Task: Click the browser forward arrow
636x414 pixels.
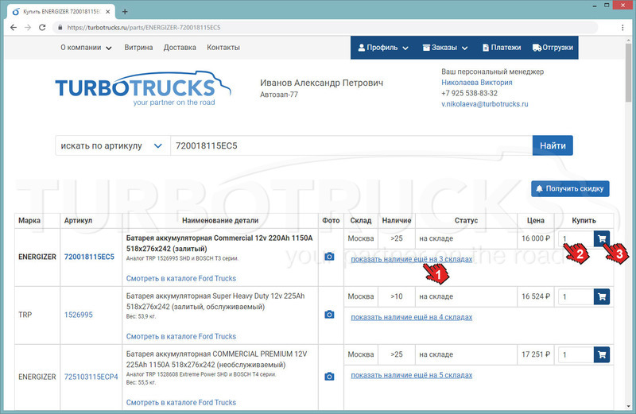Action: pos(28,28)
